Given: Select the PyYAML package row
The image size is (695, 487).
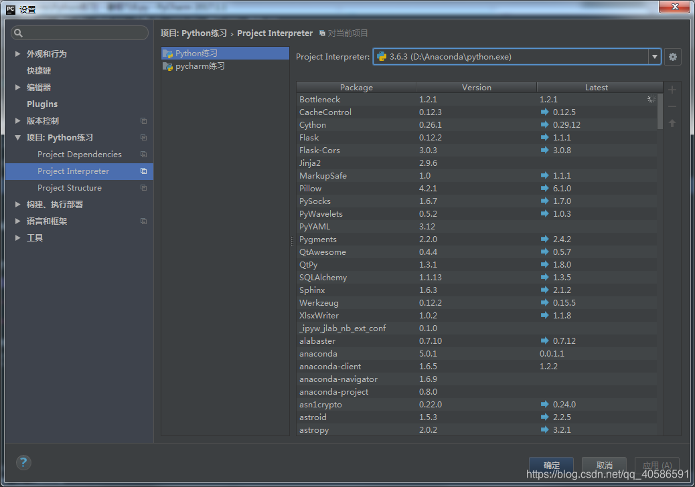Looking at the screenshot, I should pos(477,226).
